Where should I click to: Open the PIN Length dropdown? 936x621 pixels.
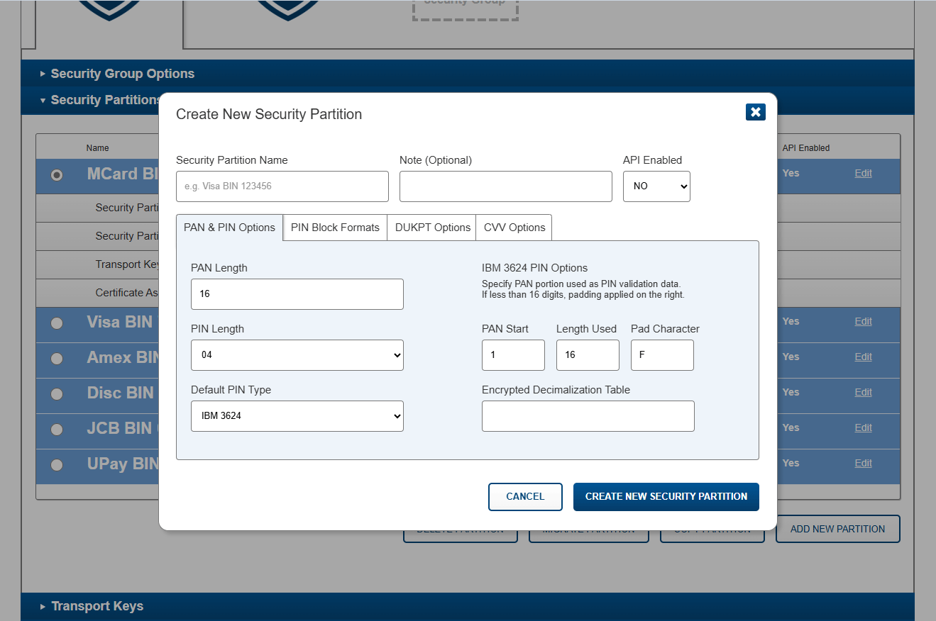coord(297,355)
